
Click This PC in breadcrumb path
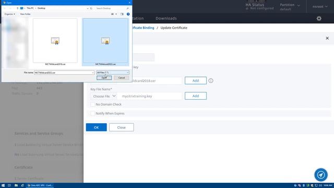(x=30, y=8)
